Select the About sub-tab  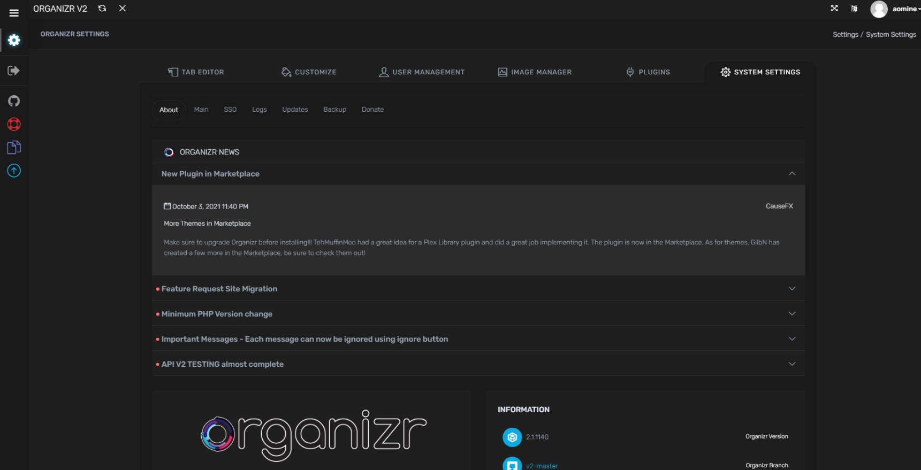[x=169, y=110]
